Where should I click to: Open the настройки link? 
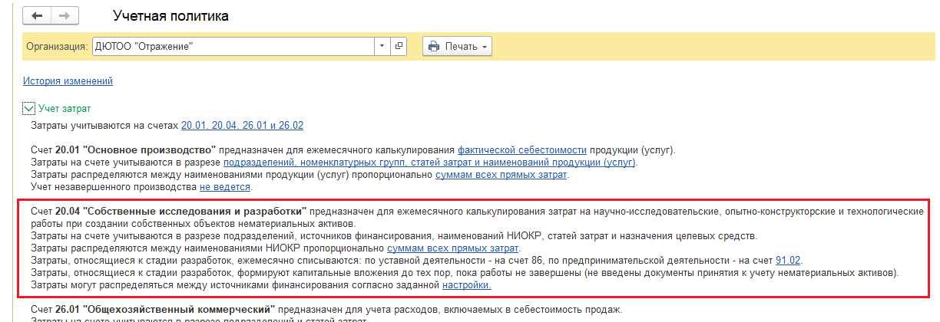(466, 285)
